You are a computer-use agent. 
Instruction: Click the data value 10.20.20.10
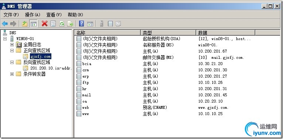[x=211, y=101]
